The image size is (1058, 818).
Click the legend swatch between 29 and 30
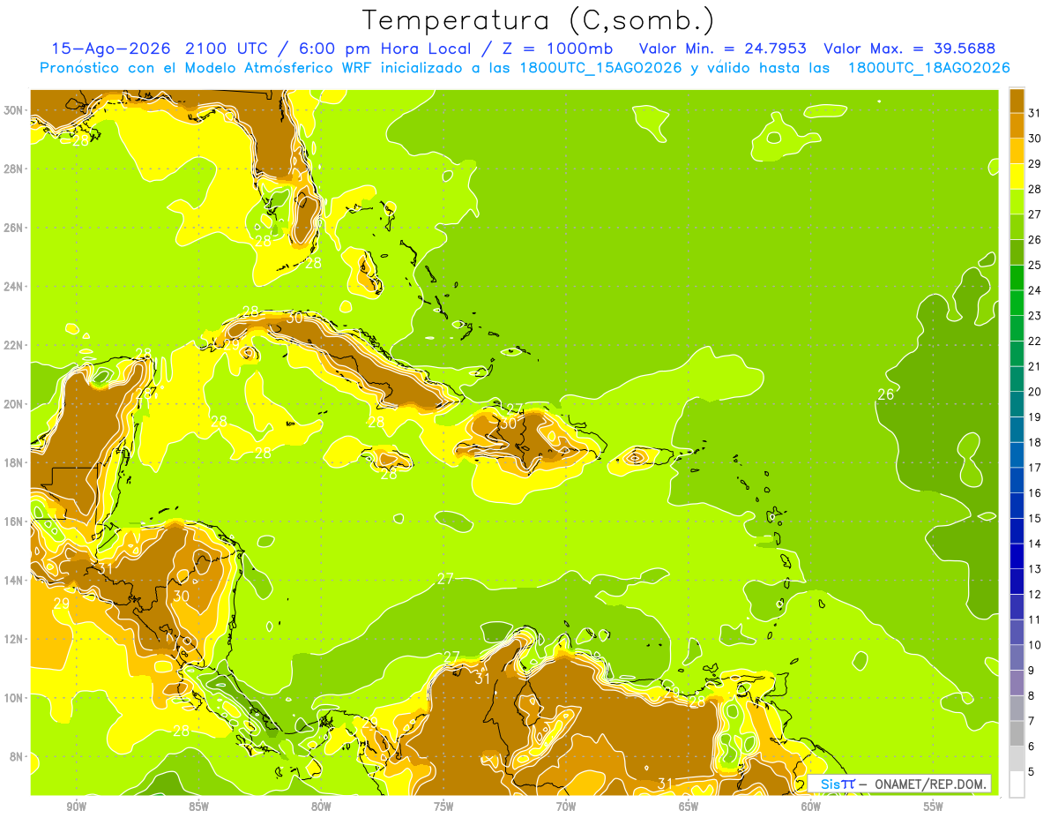click(1017, 151)
